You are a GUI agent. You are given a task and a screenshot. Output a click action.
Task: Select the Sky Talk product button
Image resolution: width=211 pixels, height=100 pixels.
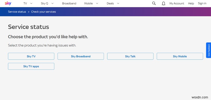pos(130,56)
